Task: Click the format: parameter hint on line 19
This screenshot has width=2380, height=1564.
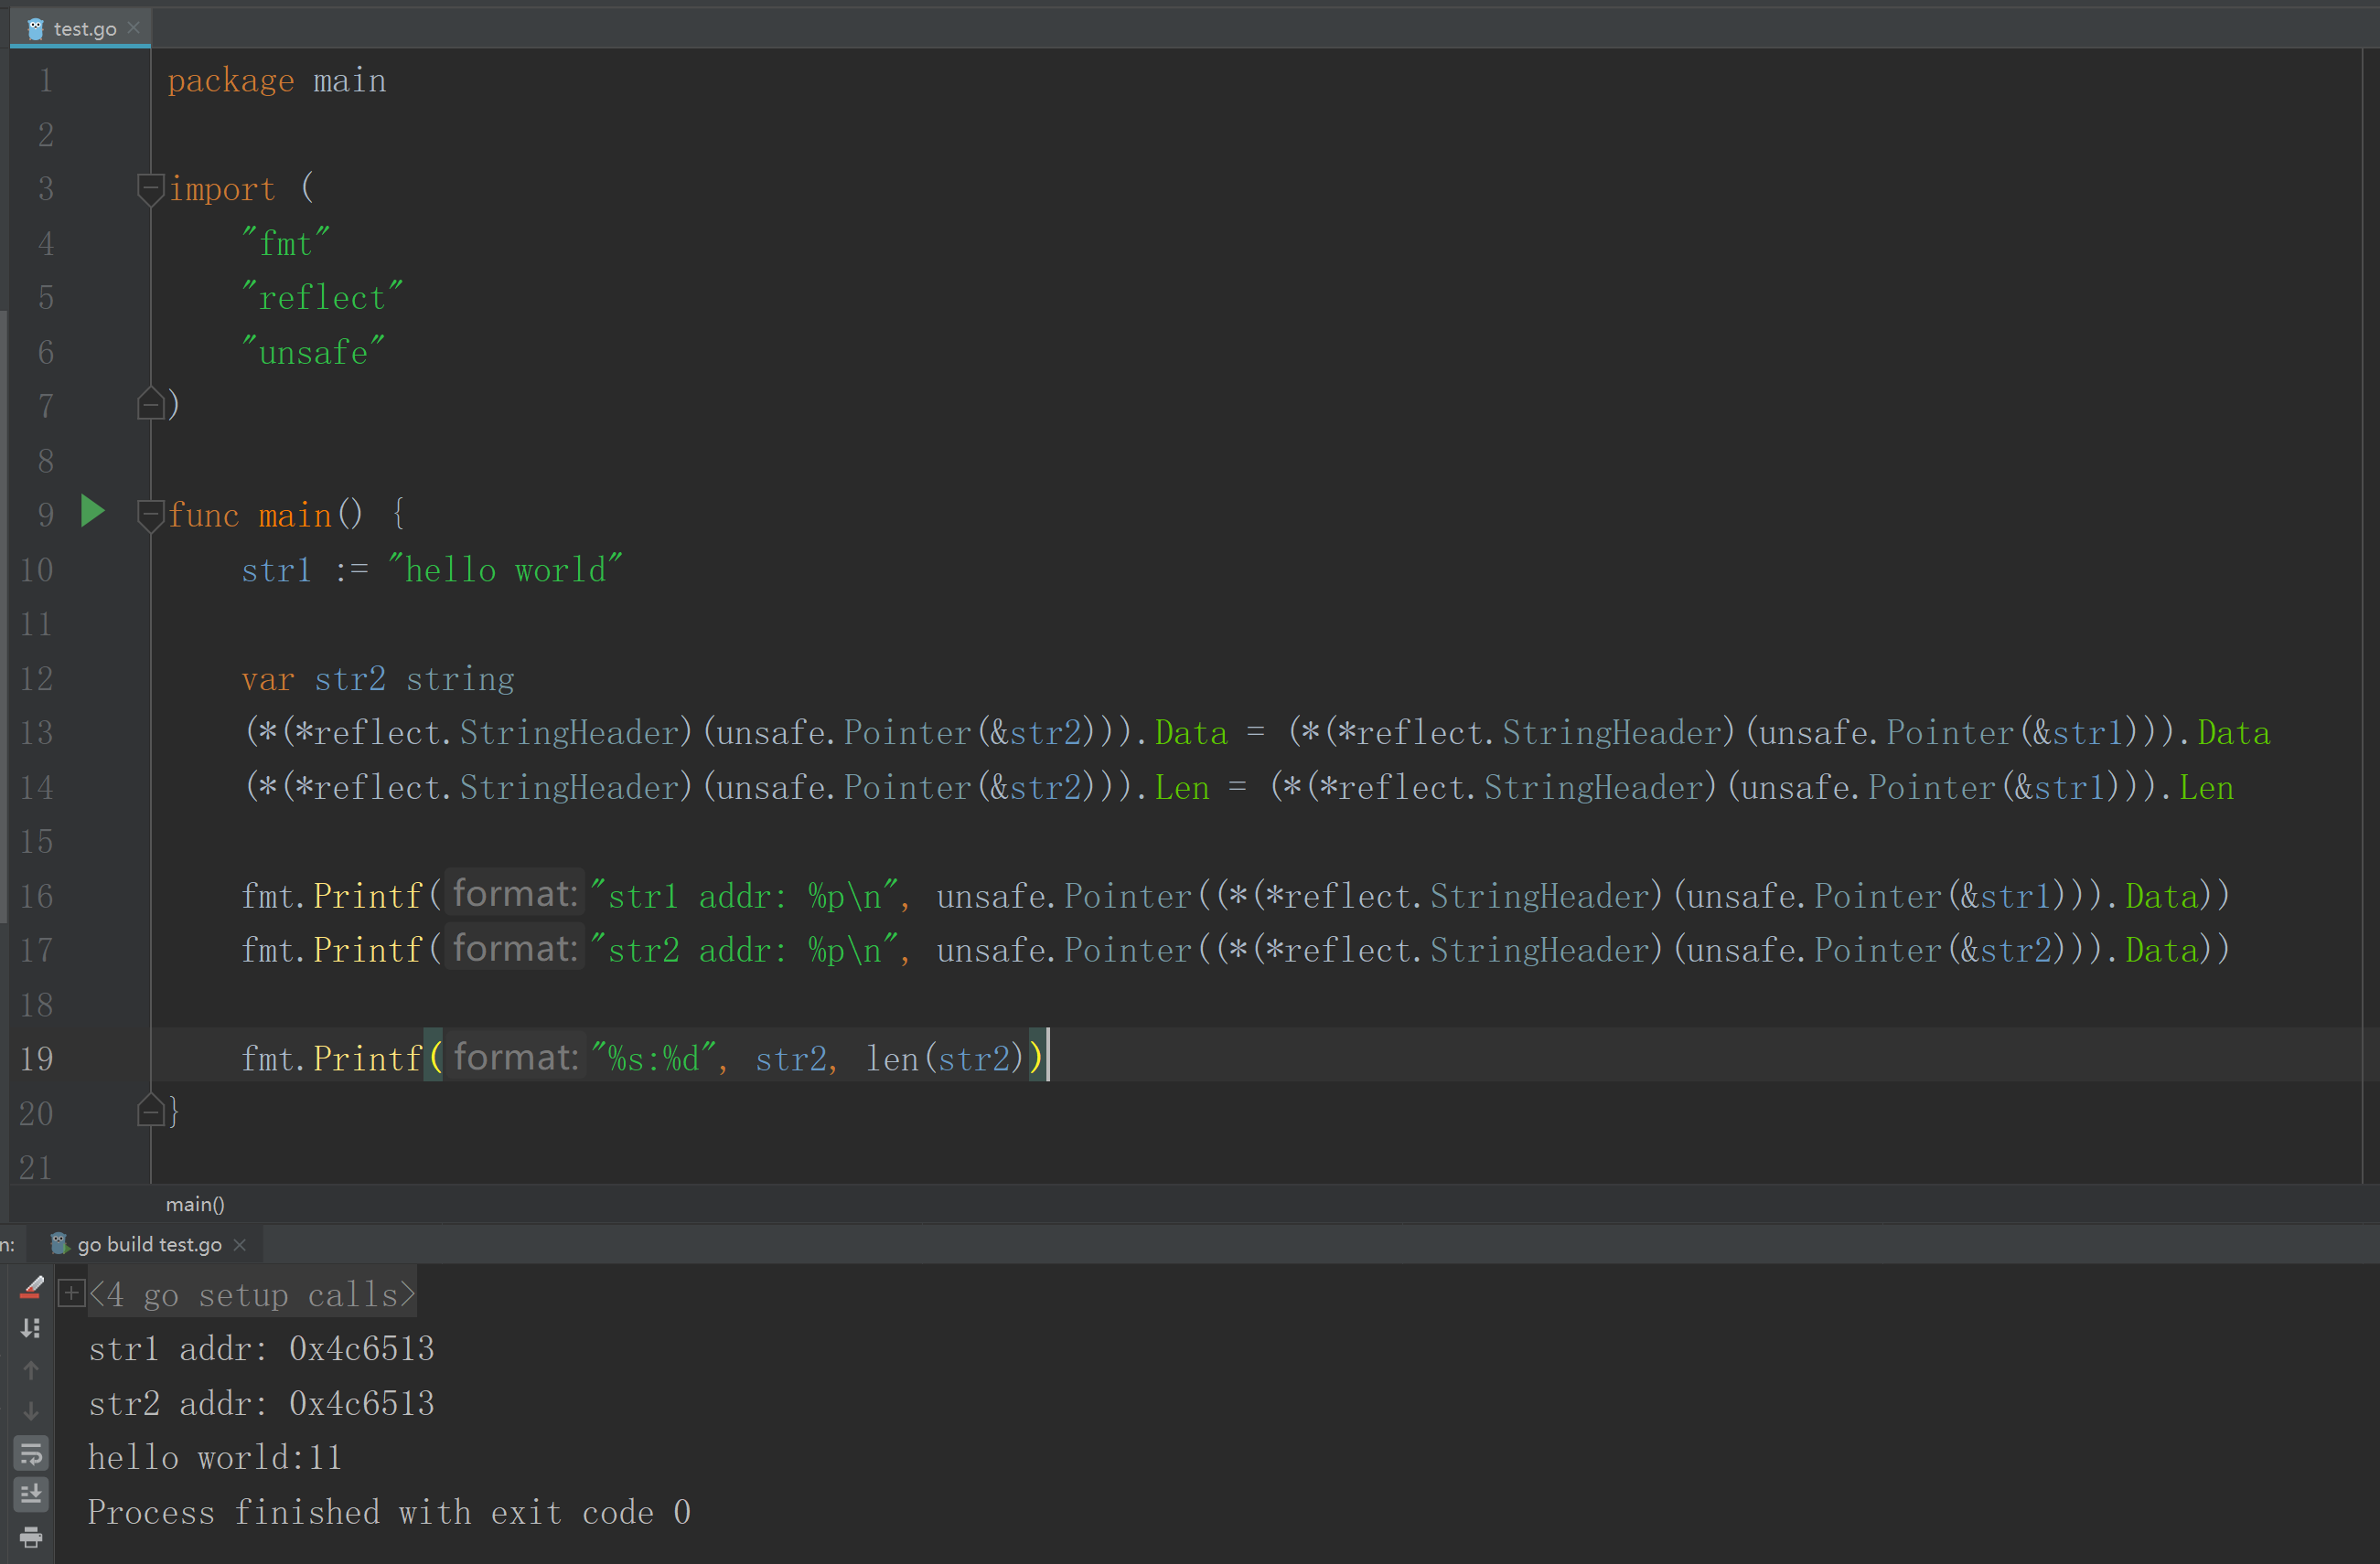Action: click(515, 1058)
